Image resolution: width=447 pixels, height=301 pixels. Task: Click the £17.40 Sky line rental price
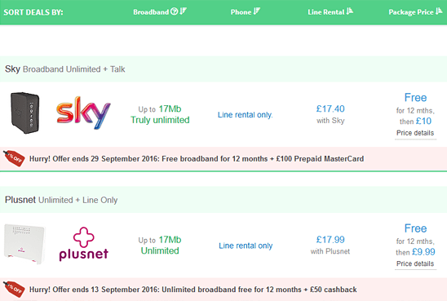click(x=330, y=108)
